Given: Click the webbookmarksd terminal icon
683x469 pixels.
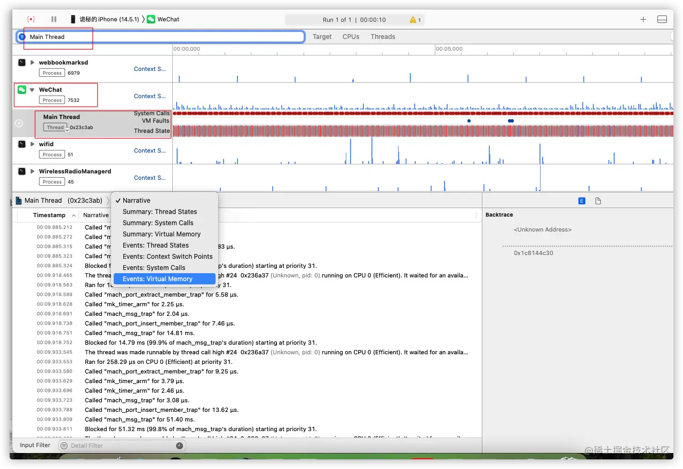Looking at the screenshot, I should tap(22, 62).
